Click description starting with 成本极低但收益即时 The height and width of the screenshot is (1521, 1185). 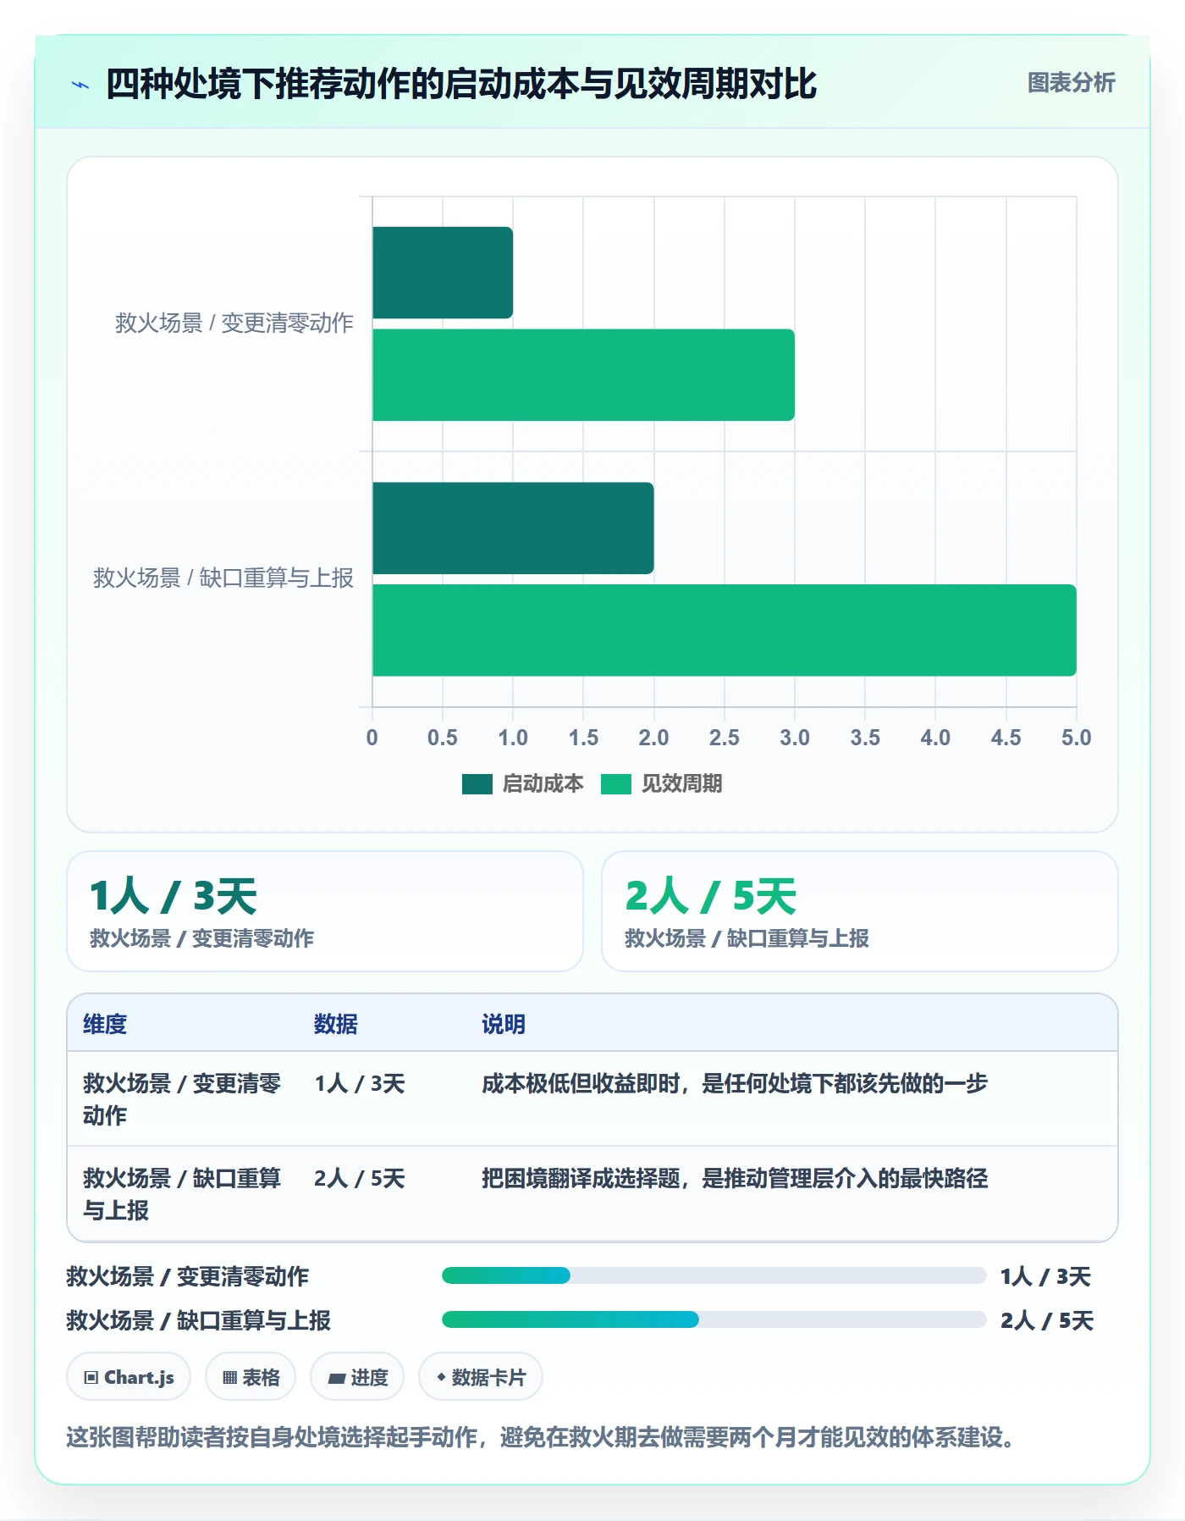735,1083
